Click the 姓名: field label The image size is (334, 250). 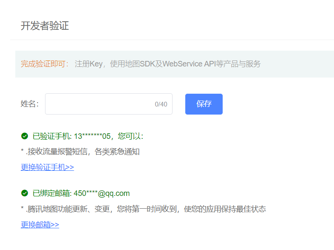coord(30,104)
